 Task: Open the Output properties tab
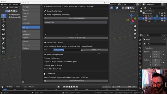click(140, 48)
